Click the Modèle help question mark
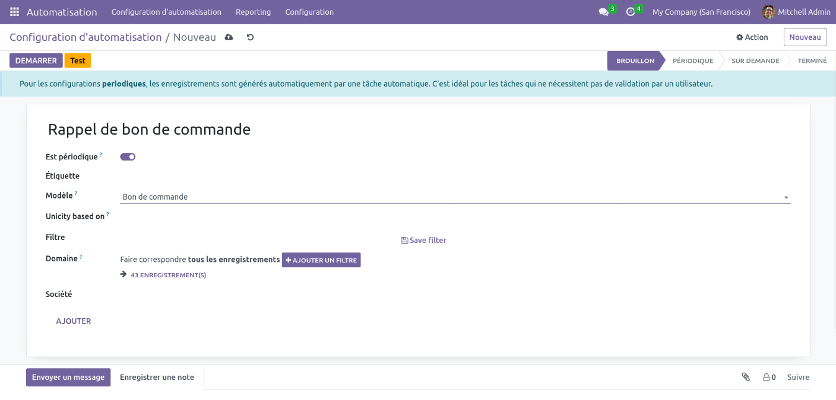The image size is (836, 400). click(76, 193)
